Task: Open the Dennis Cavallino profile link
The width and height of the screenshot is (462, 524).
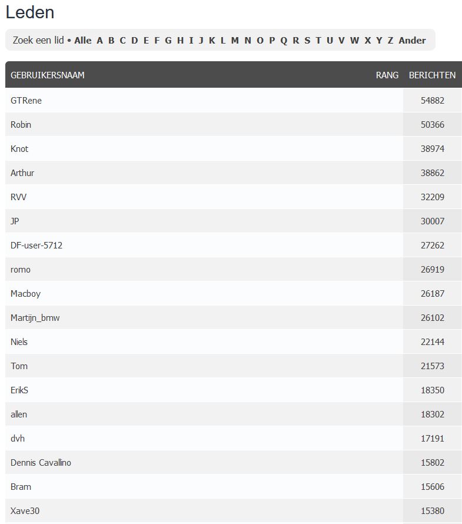Action: (41, 463)
